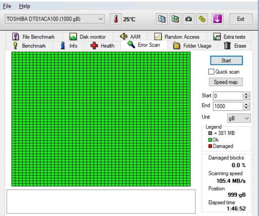The width and height of the screenshot is (259, 216).
Task: Click the copy text to clipboard icon
Action: (162, 19)
